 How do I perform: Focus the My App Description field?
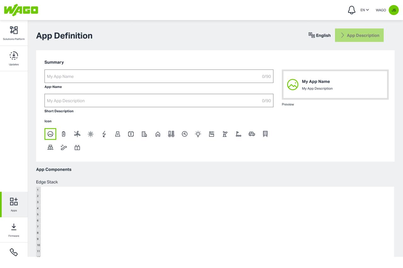[x=159, y=101]
